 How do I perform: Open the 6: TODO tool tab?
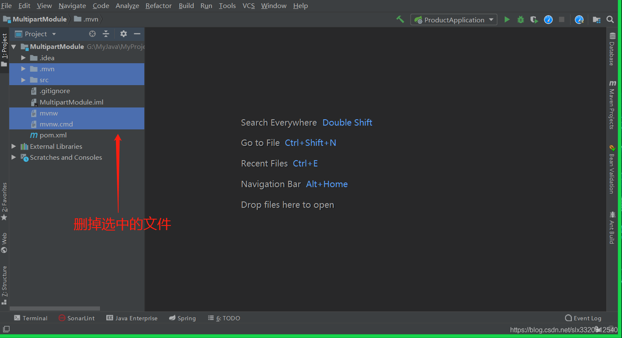[x=224, y=318]
